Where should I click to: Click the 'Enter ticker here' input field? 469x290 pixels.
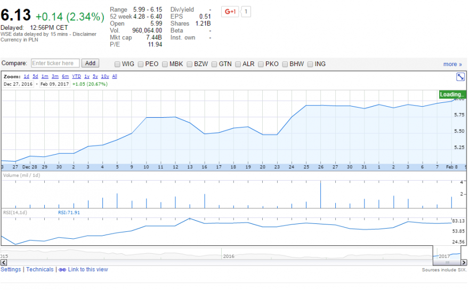pos(55,63)
